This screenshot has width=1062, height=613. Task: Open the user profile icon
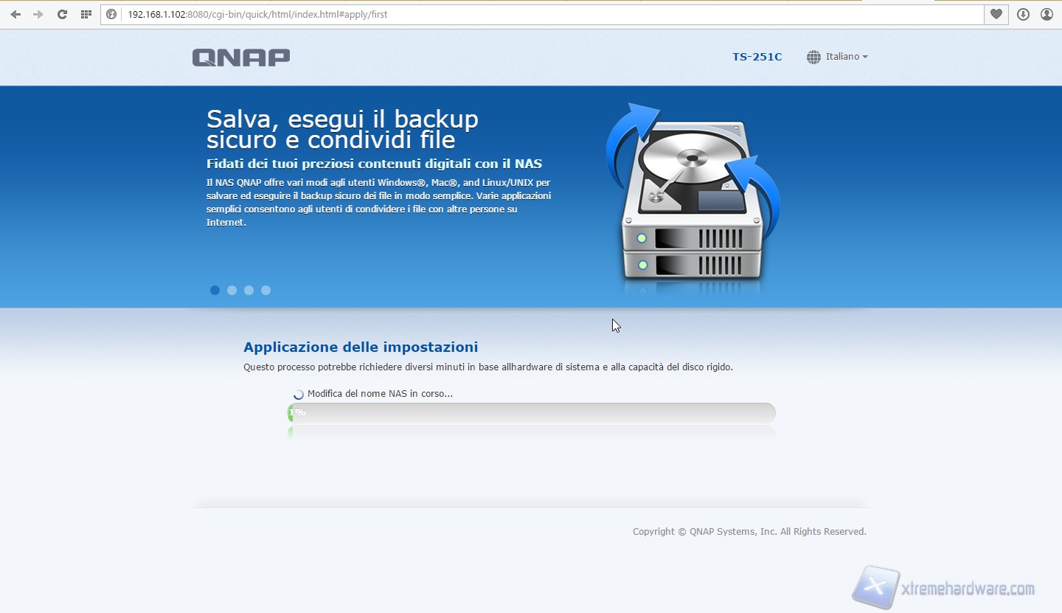[1047, 14]
